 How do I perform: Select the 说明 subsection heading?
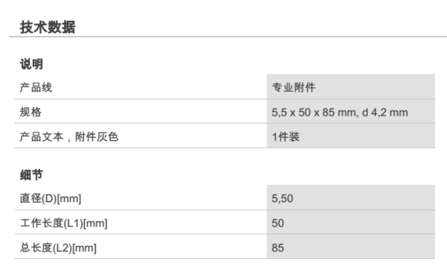(x=30, y=64)
